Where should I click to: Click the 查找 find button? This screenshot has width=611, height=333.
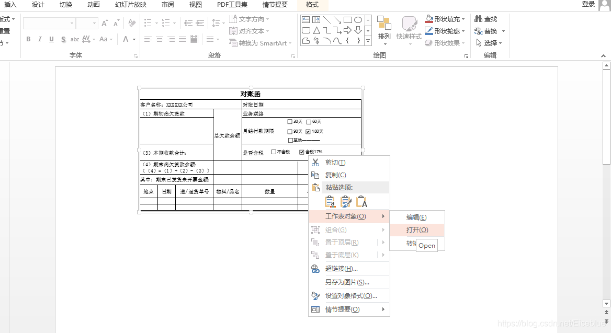485,19
